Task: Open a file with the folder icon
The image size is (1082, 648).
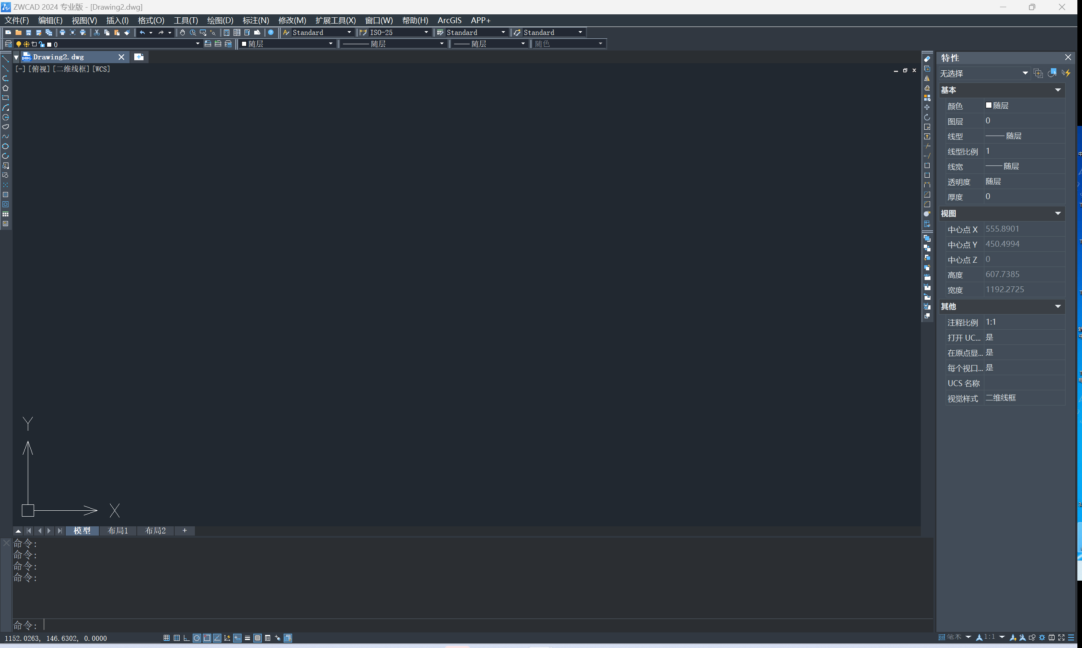Action: click(19, 32)
